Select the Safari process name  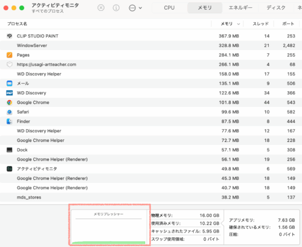tap(23, 112)
